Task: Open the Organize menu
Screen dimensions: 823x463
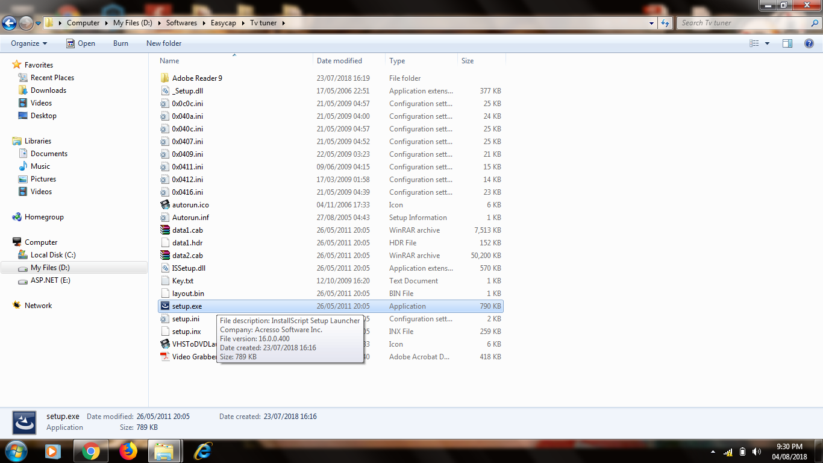Action: (x=29, y=43)
